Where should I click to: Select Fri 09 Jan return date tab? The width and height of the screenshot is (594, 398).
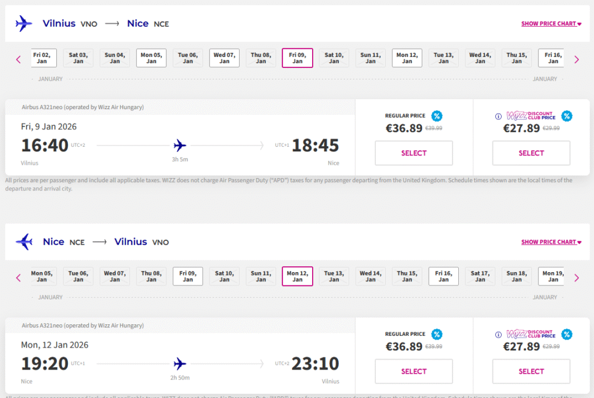point(188,276)
